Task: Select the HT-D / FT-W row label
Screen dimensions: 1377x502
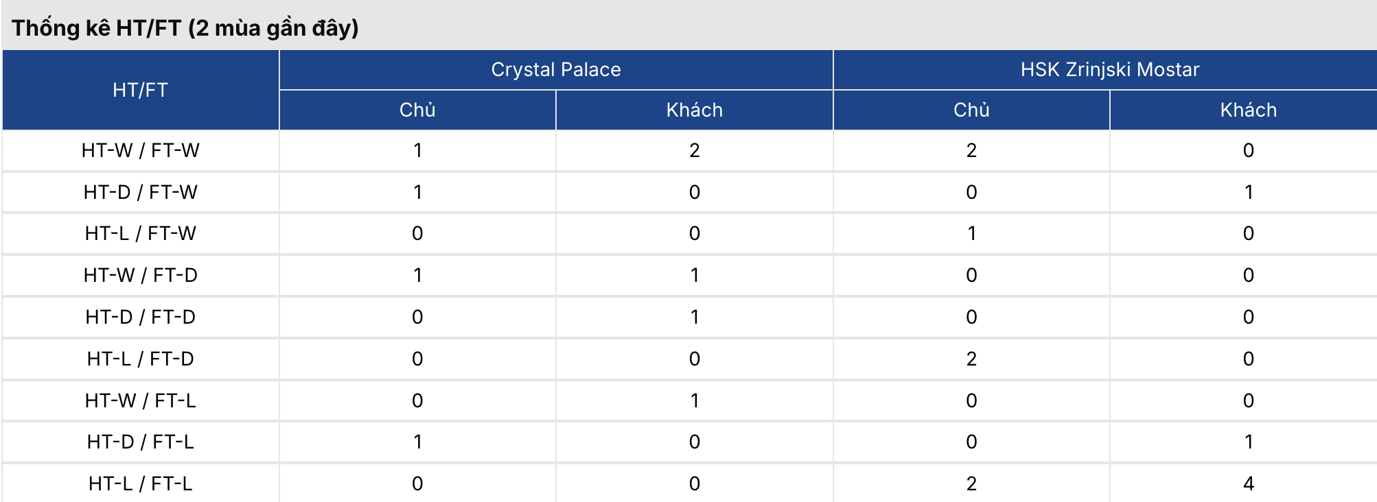Action: point(140,192)
